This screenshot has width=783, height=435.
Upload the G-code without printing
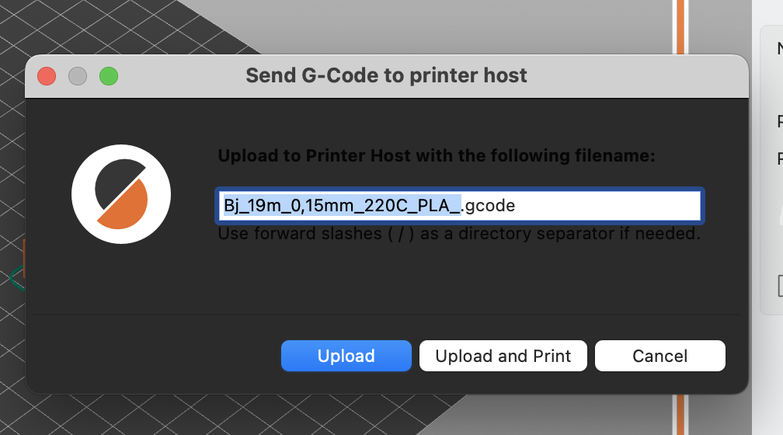click(x=346, y=356)
